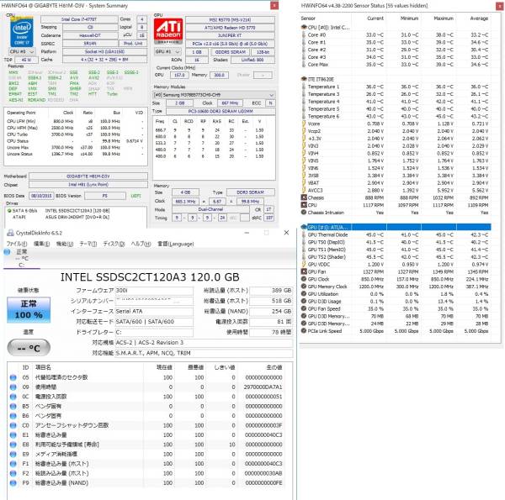Click the ITE IT8620E sensor group icon
This screenshot has height=500, width=505.
coord(303,79)
